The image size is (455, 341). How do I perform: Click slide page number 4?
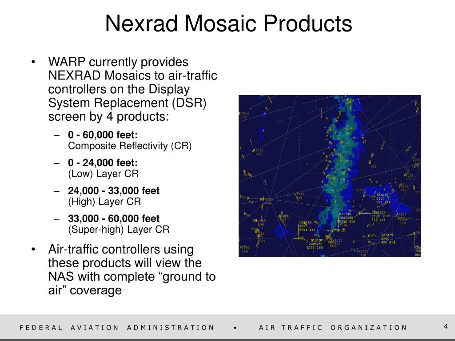click(x=446, y=326)
